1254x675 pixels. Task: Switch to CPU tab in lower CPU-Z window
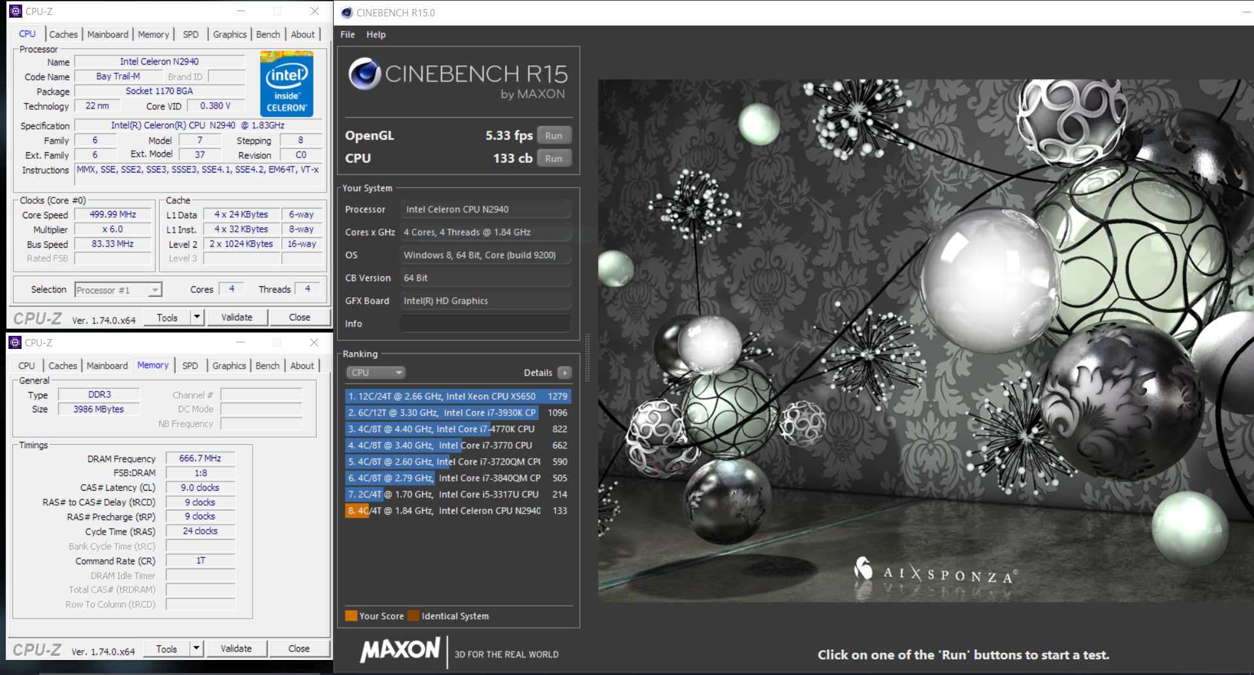click(x=27, y=366)
